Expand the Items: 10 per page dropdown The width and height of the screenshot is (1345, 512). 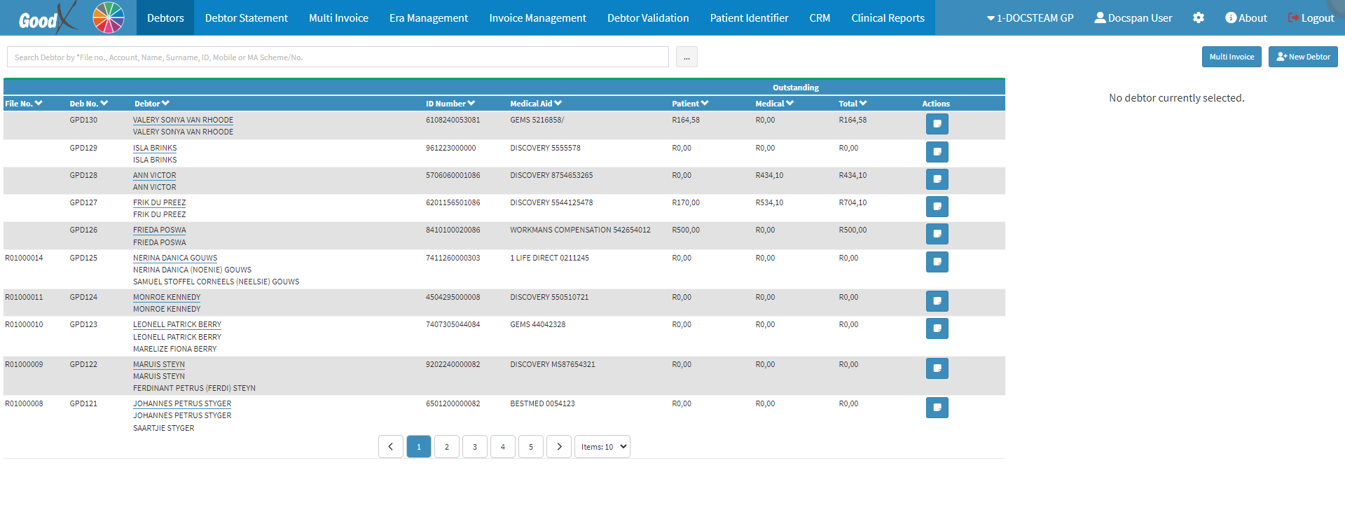(x=602, y=447)
